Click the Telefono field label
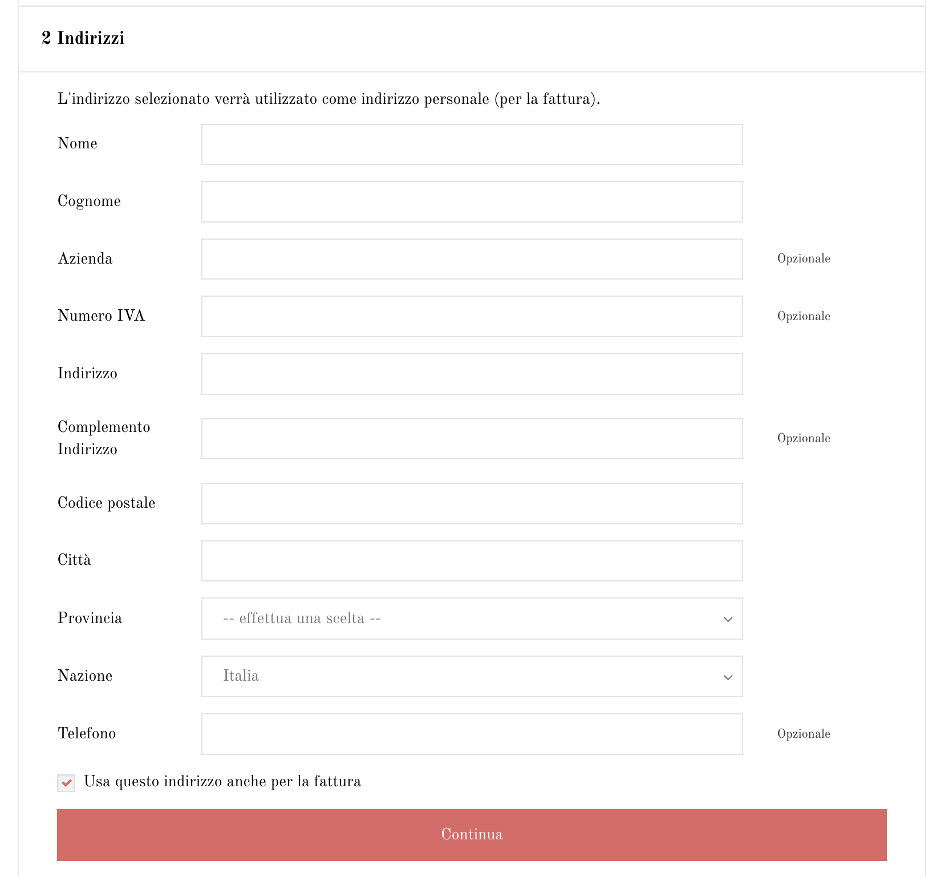The width and height of the screenshot is (945, 877). [x=87, y=734]
